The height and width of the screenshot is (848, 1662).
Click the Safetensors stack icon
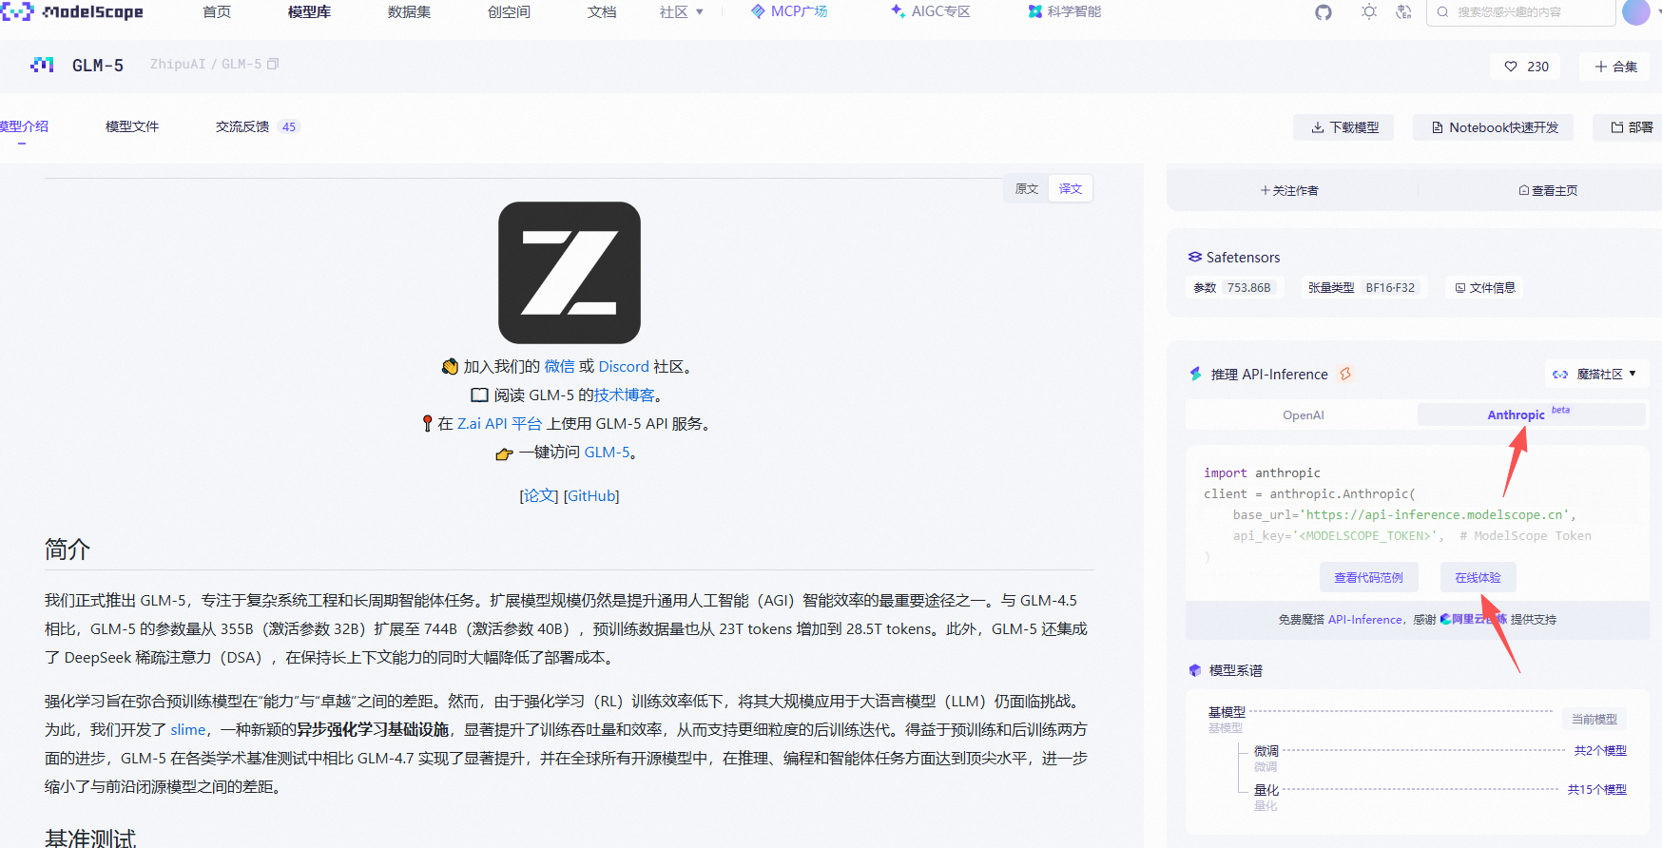(x=1195, y=257)
